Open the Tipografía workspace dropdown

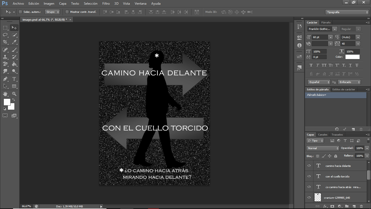tap(347, 12)
